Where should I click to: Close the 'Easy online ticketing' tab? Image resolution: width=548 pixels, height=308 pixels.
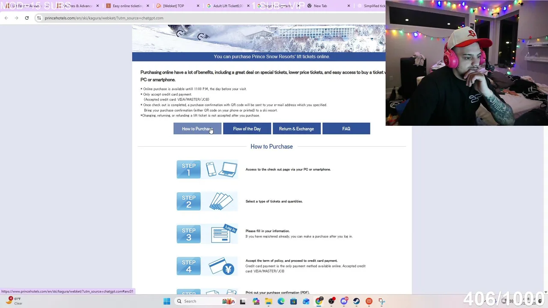[x=148, y=6]
